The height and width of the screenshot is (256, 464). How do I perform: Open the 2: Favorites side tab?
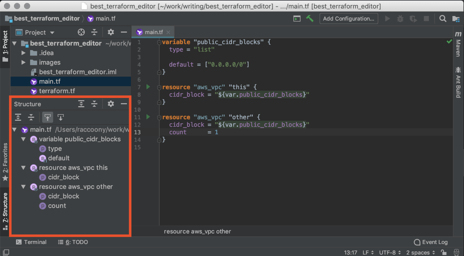pyautogui.click(x=5, y=162)
